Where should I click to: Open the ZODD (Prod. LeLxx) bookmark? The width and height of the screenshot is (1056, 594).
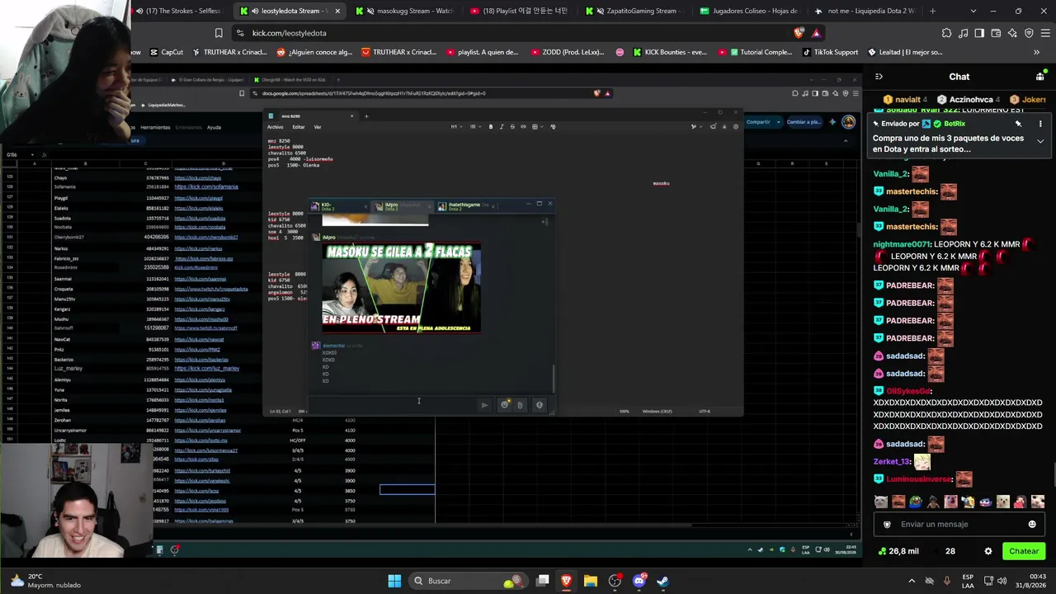[567, 52]
